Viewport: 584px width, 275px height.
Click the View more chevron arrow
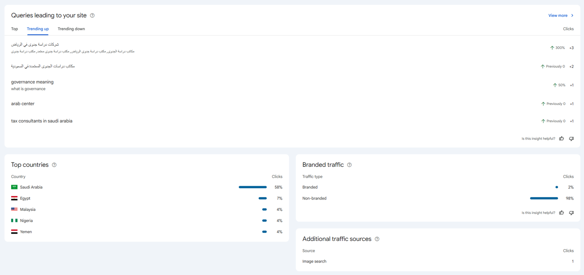pyautogui.click(x=572, y=15)
